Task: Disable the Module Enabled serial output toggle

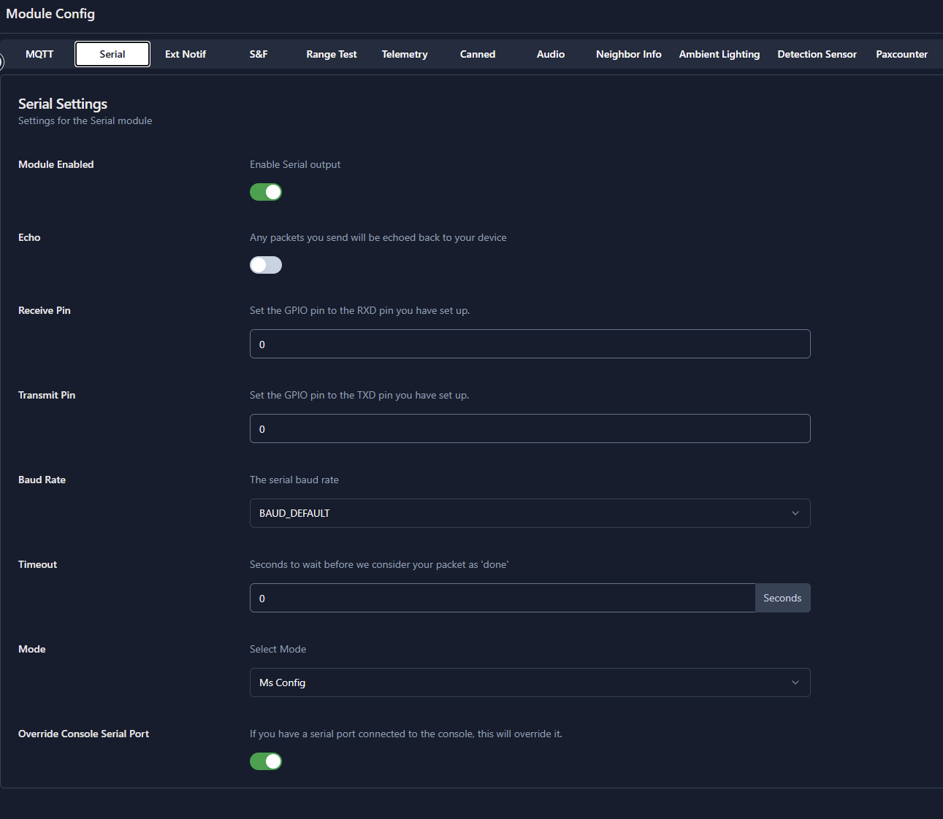Action: coord(266,192)
